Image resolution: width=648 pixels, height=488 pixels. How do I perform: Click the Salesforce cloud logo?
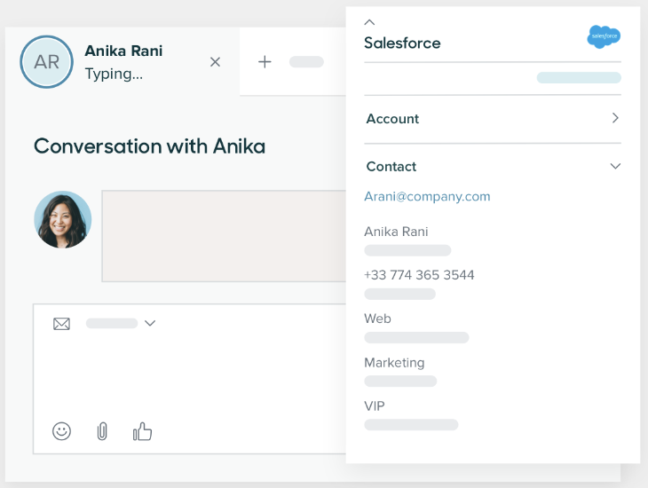[604, 36]
